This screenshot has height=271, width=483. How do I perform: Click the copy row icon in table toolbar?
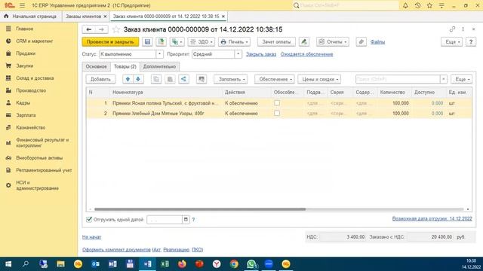coord(156,79)
